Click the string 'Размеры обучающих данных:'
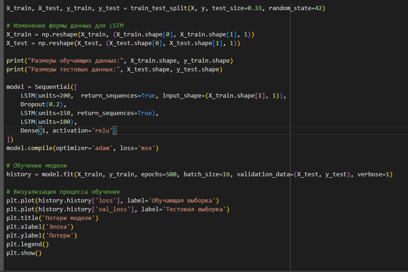The height and width of the screenshot is (272, 408). [x=76, y=61]
